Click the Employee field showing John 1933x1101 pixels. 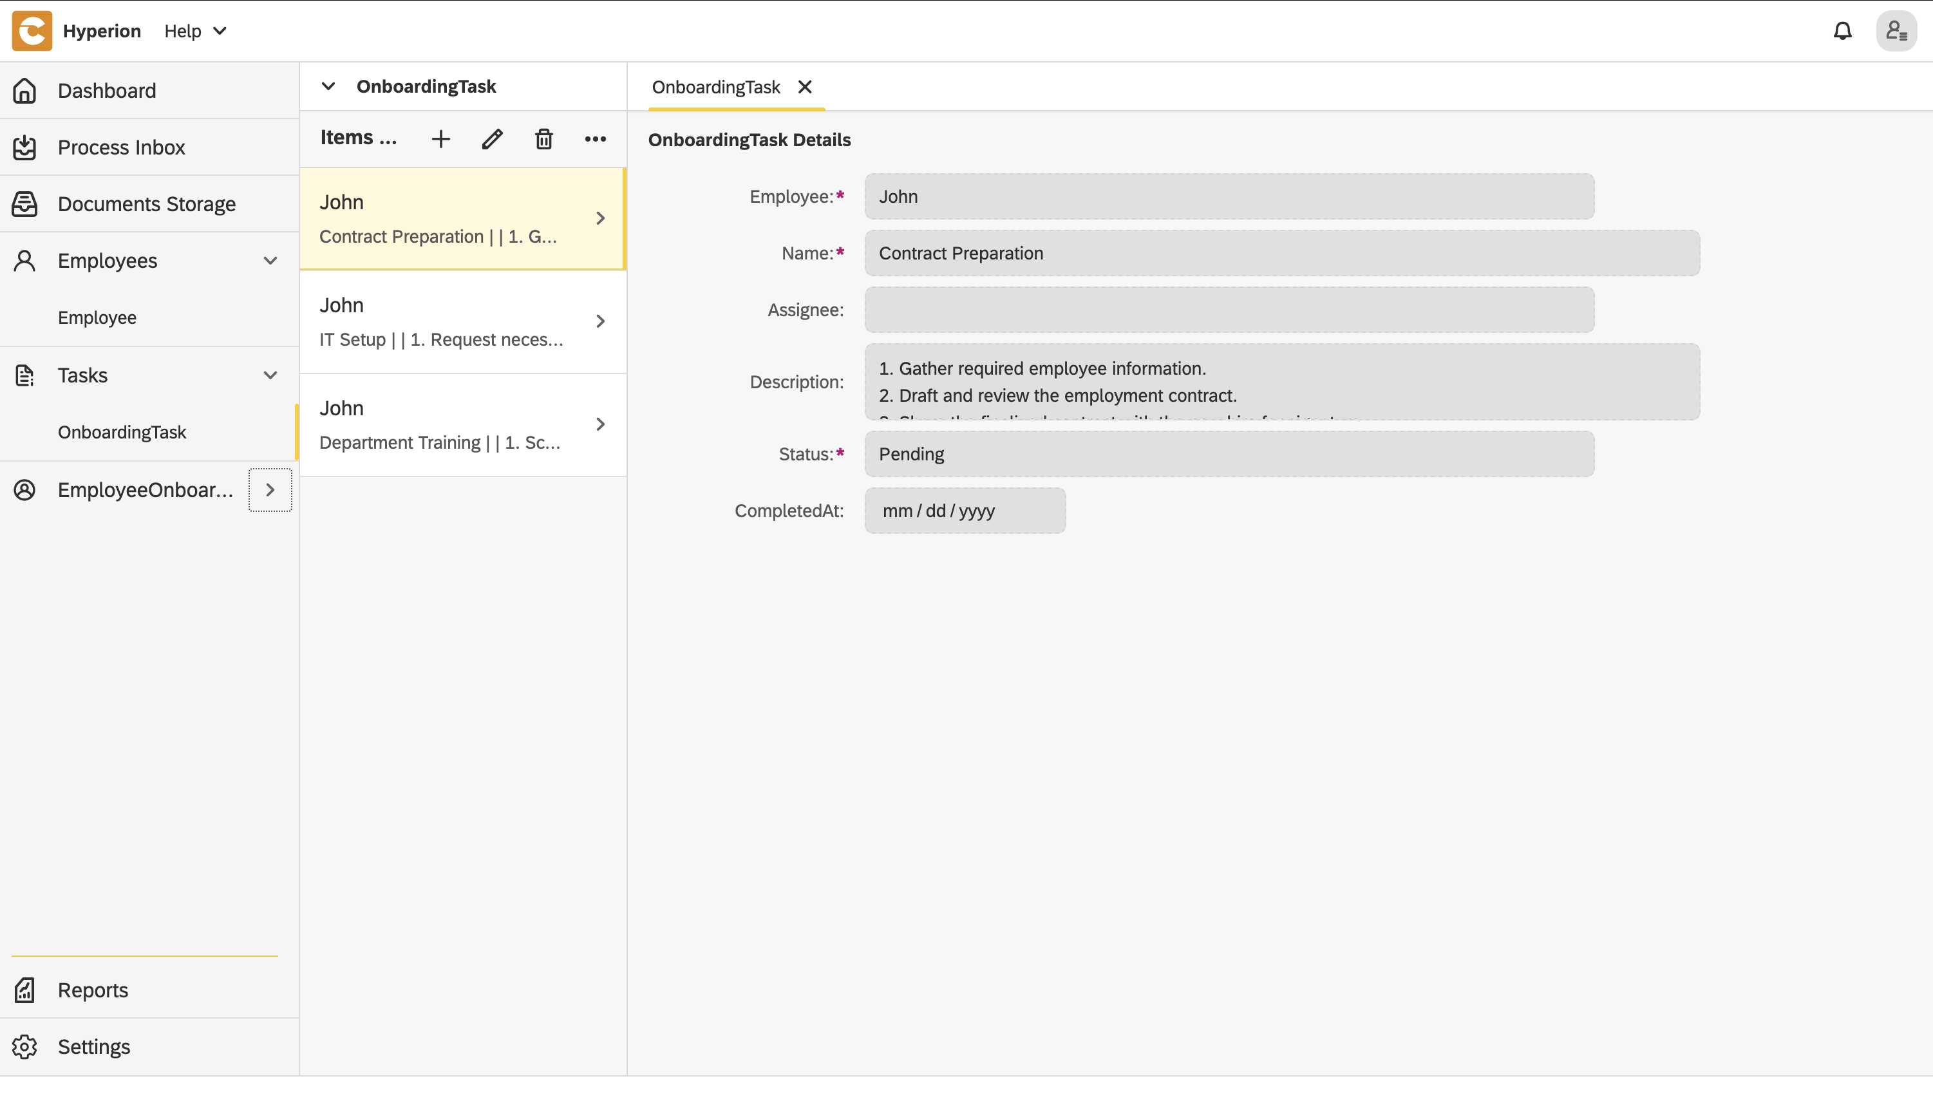(1230, 196)
